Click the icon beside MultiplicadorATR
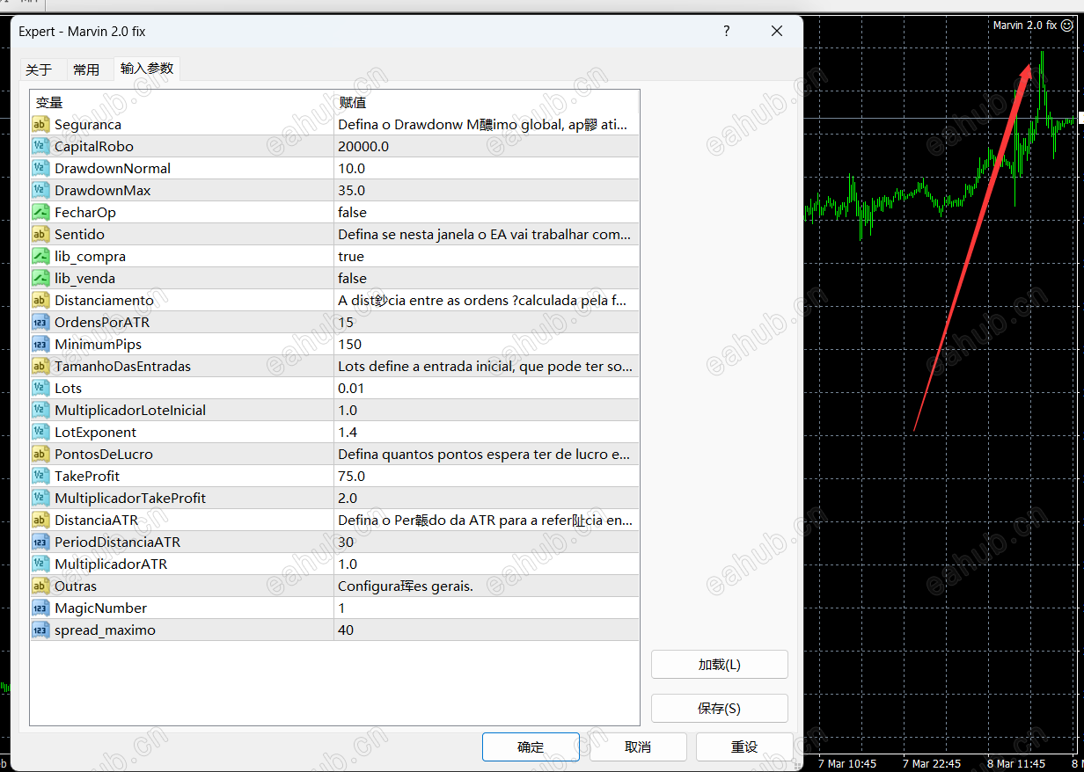 pyautogui.click(x=40, y=564)
